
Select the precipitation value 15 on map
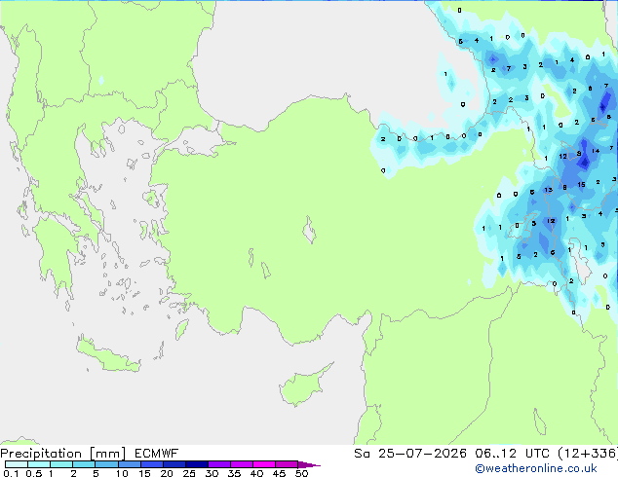pos(581,185)
